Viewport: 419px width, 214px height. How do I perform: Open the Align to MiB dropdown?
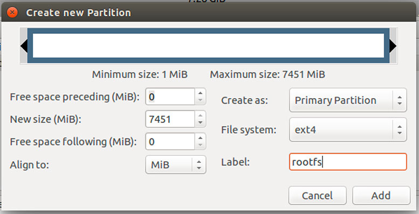click(x=176, y=164)
